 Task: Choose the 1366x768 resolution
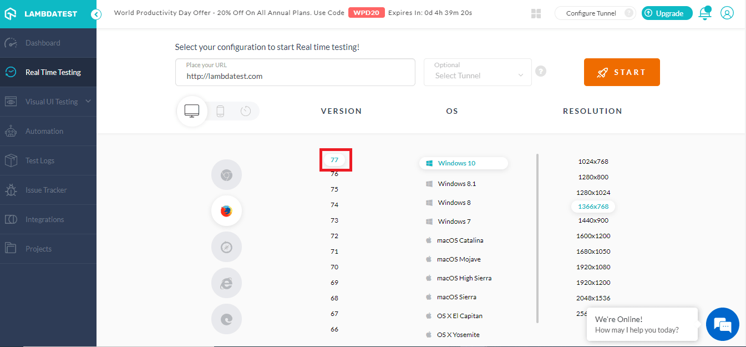tap(593, 206)
